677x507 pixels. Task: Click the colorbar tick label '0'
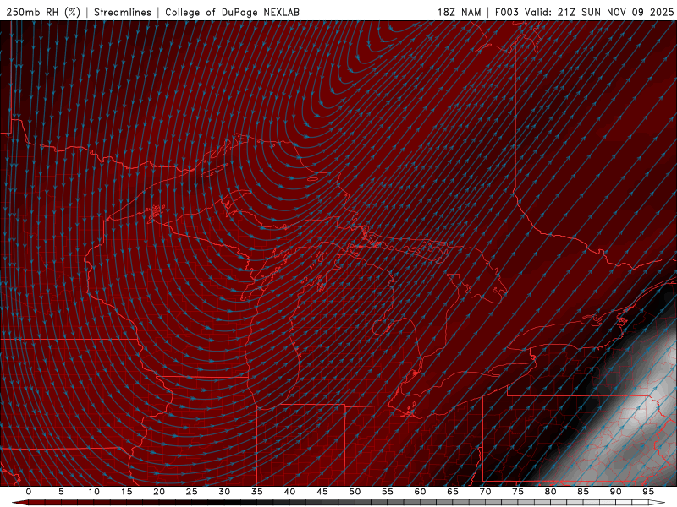(x=29, y=492)
